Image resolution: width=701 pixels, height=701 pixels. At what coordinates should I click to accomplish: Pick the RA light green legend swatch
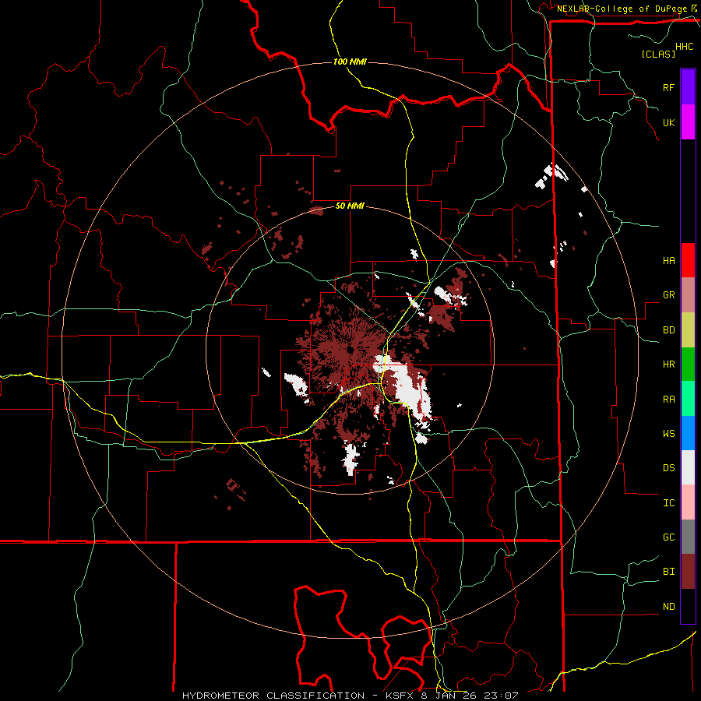[688, 399]
